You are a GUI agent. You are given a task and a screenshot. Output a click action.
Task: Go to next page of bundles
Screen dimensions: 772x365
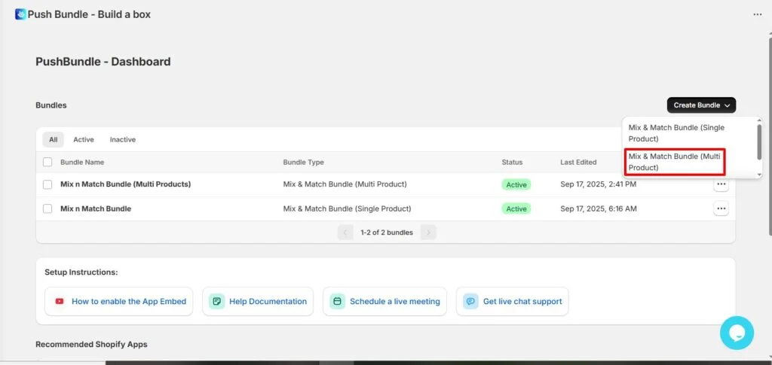428,233
